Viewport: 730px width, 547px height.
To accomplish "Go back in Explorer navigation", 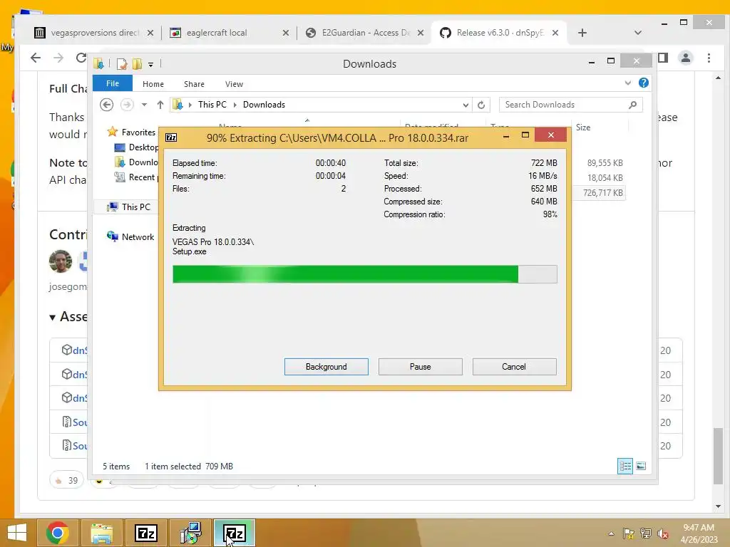I will [107, 105].
